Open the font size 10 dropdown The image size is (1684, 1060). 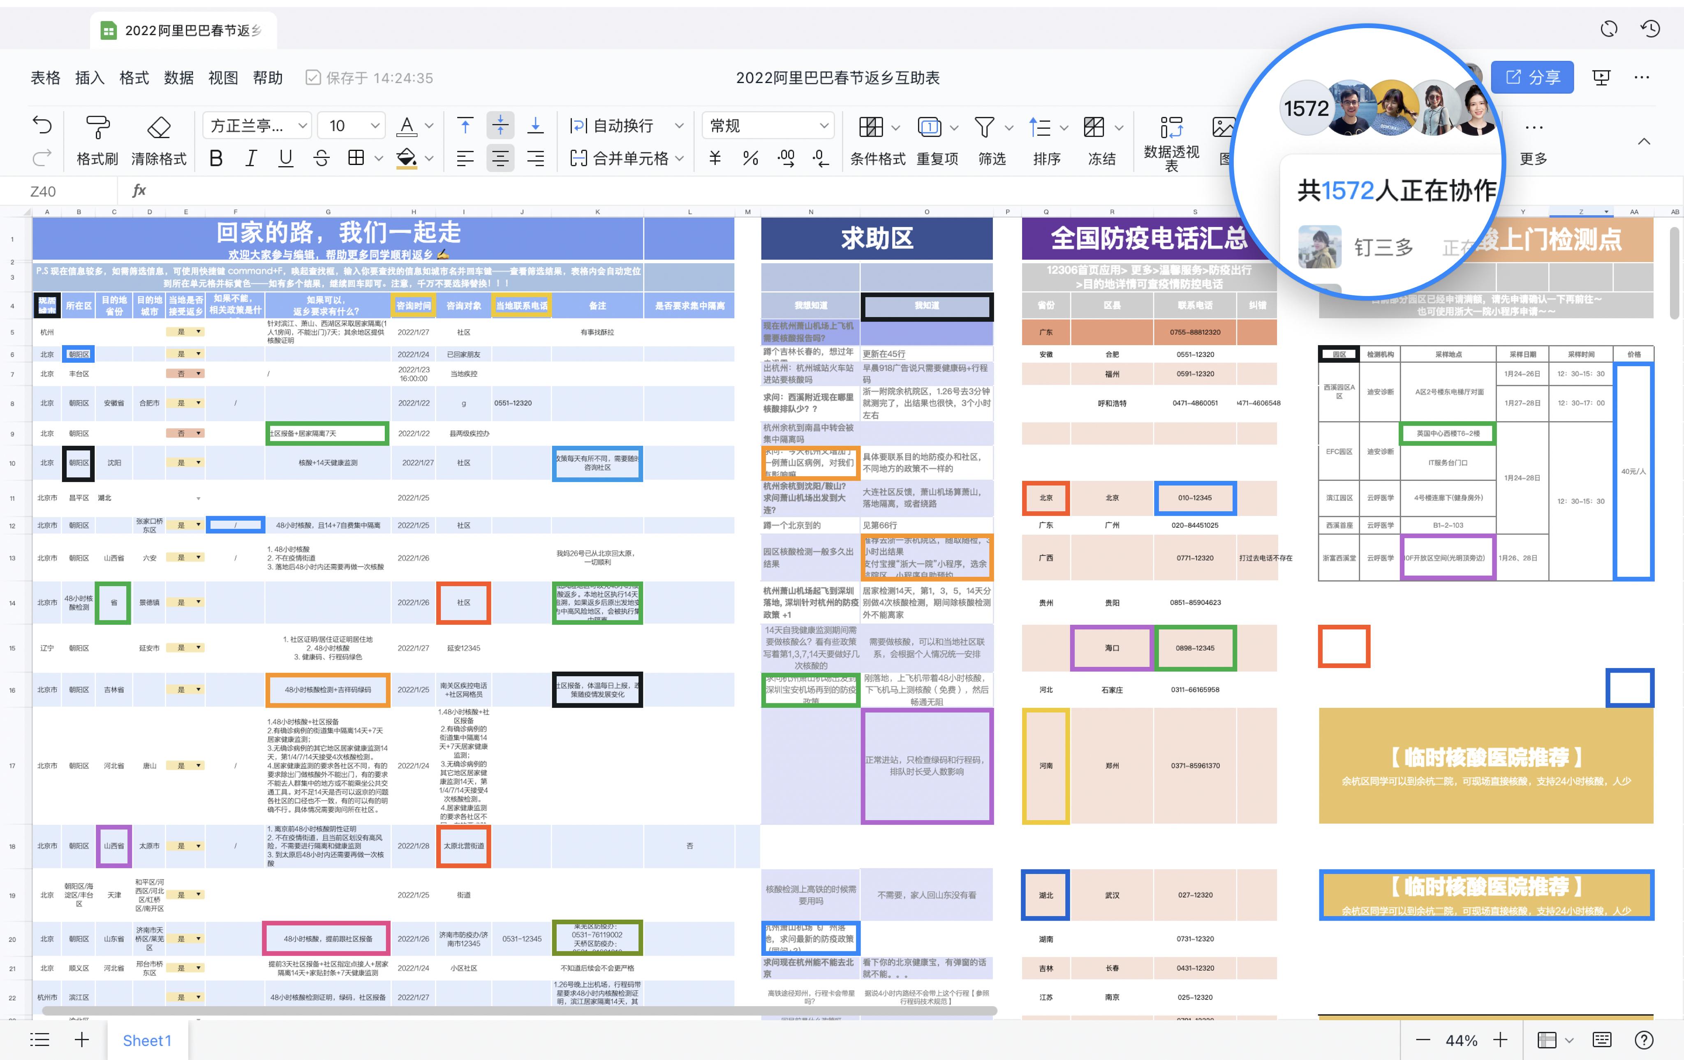point(351,126)
